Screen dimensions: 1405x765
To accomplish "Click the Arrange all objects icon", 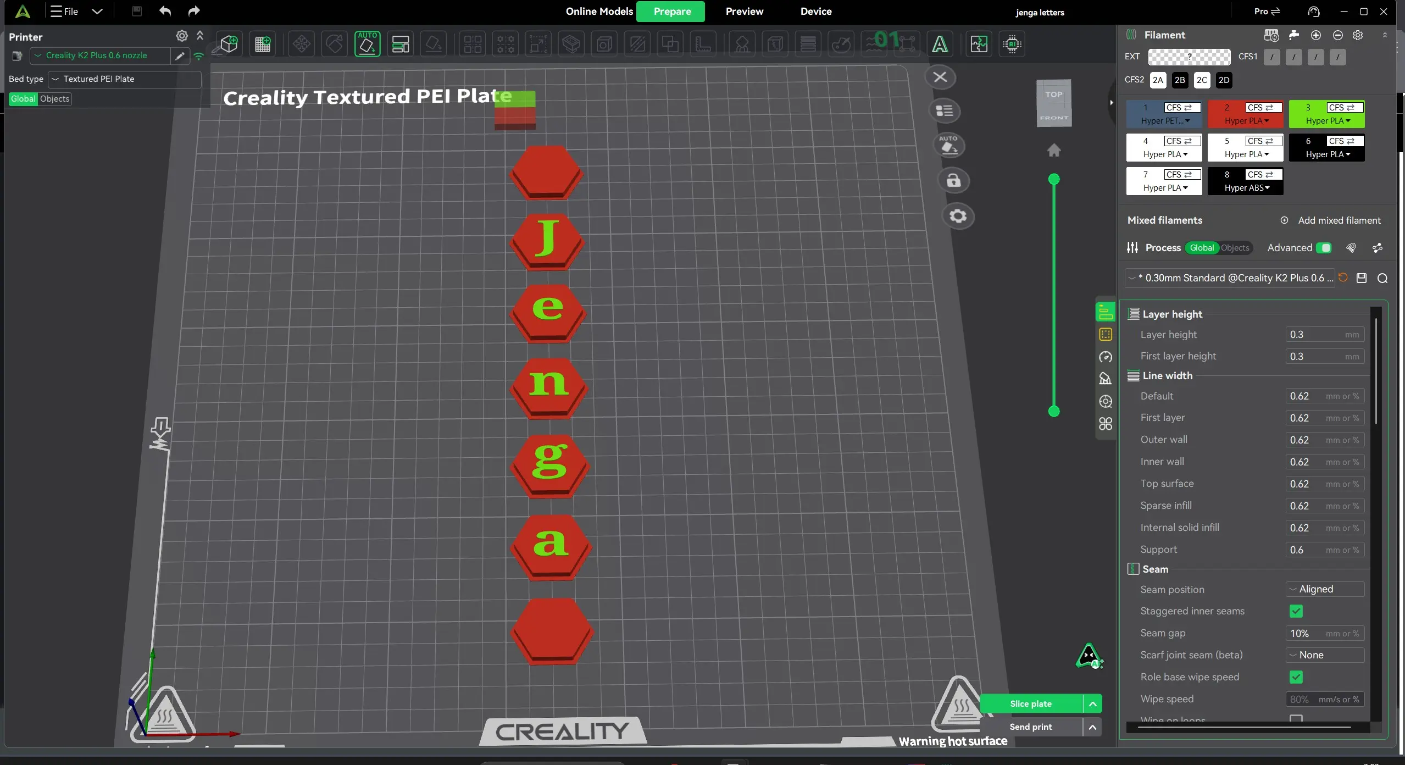I will tap(401, 44).
